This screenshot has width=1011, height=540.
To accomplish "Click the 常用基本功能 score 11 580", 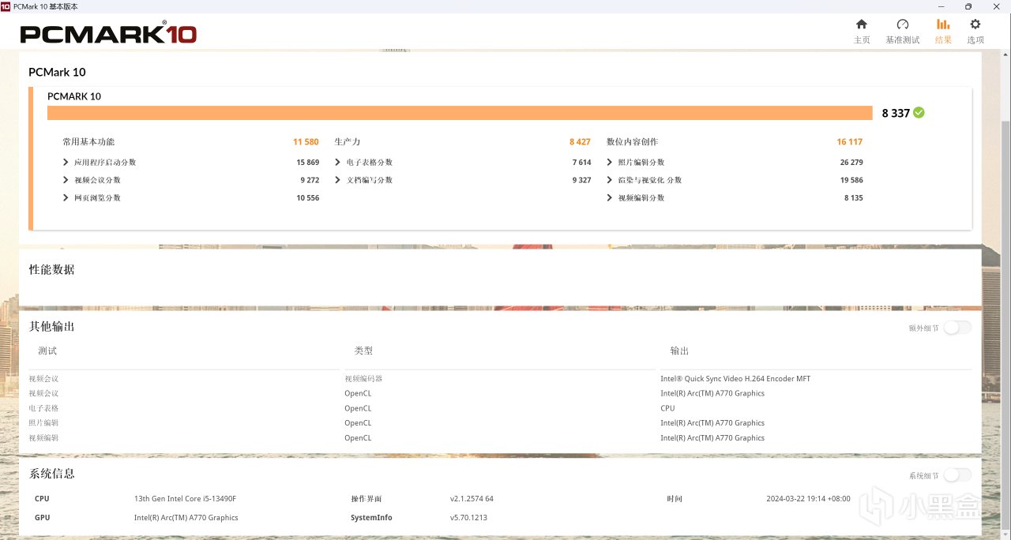I will click(306, 142).
